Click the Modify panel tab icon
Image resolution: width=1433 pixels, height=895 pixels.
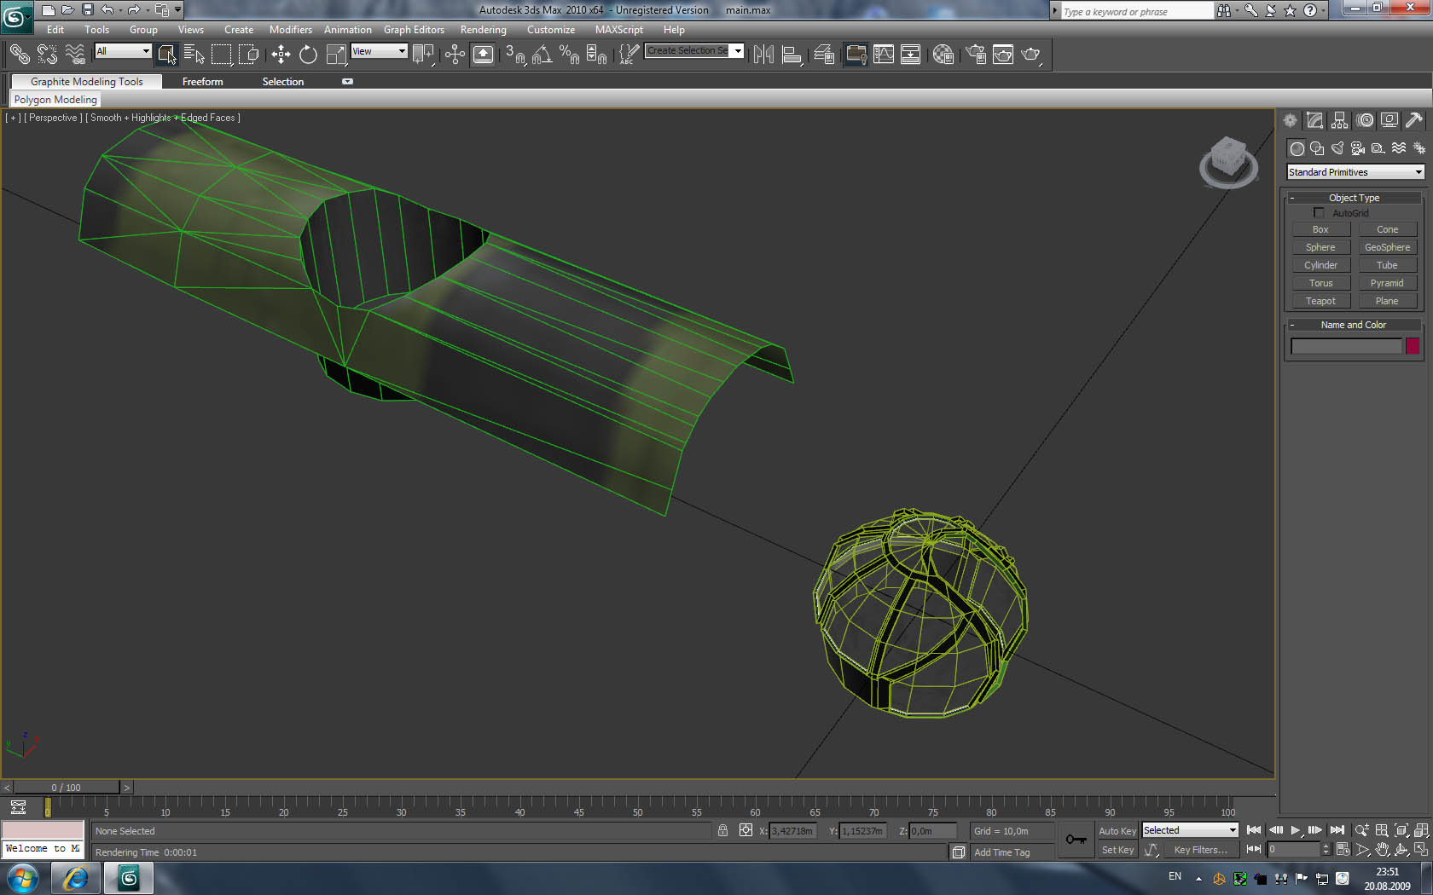click(1314, 121)
